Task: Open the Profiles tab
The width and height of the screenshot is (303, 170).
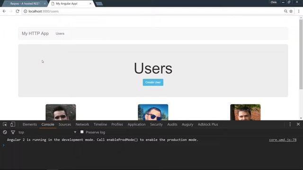Action: coord(117,125)
